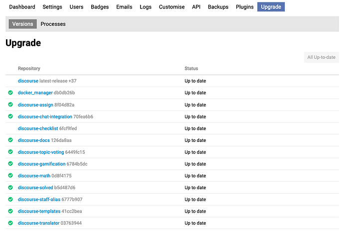Open the discourse-gamification repository link

tap(42, 164)
